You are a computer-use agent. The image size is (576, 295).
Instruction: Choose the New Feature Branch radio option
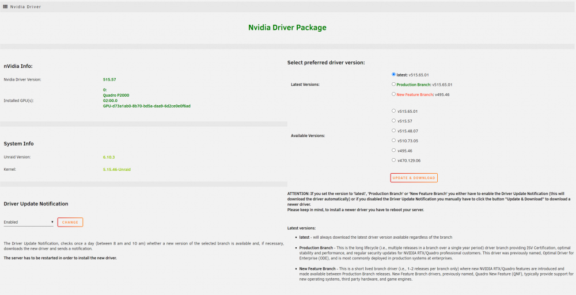coord(393,94)
